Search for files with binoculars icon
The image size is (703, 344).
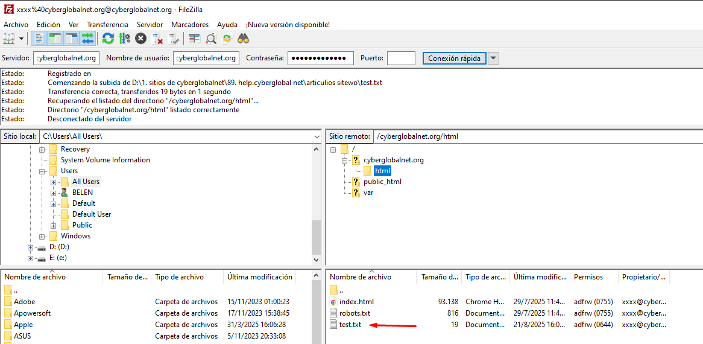point(243,39)
